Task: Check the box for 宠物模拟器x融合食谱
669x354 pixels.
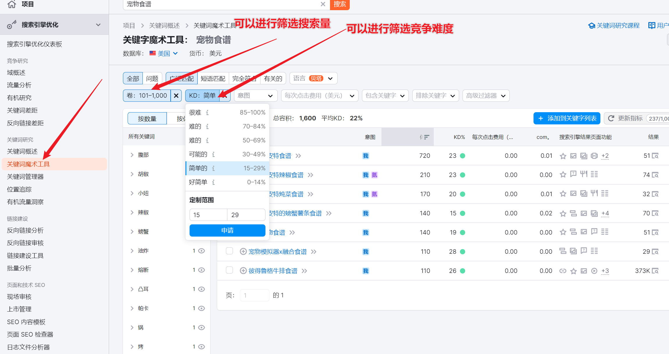Action: point(229,251)
